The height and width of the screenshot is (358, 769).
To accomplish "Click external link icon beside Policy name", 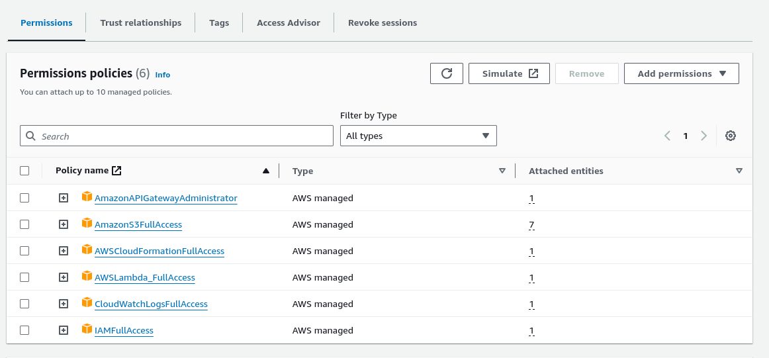I will point(116,171).
